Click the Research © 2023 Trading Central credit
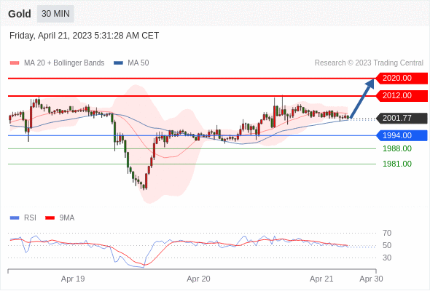Screen dimensions: 430x291 [369, 63]
